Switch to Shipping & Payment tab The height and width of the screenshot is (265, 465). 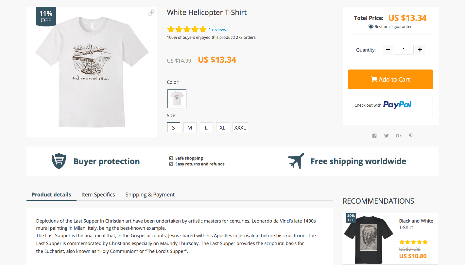pos(150,195)
